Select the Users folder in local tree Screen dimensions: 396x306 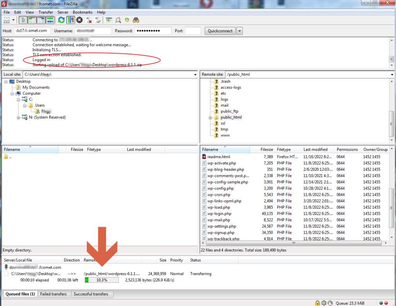click(40, 105)
